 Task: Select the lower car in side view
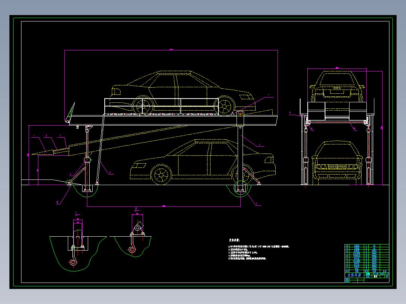click(203, 161)
